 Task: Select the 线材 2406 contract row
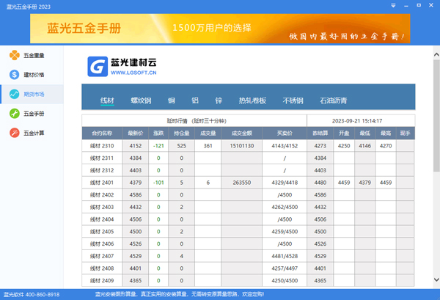(248, 244)
